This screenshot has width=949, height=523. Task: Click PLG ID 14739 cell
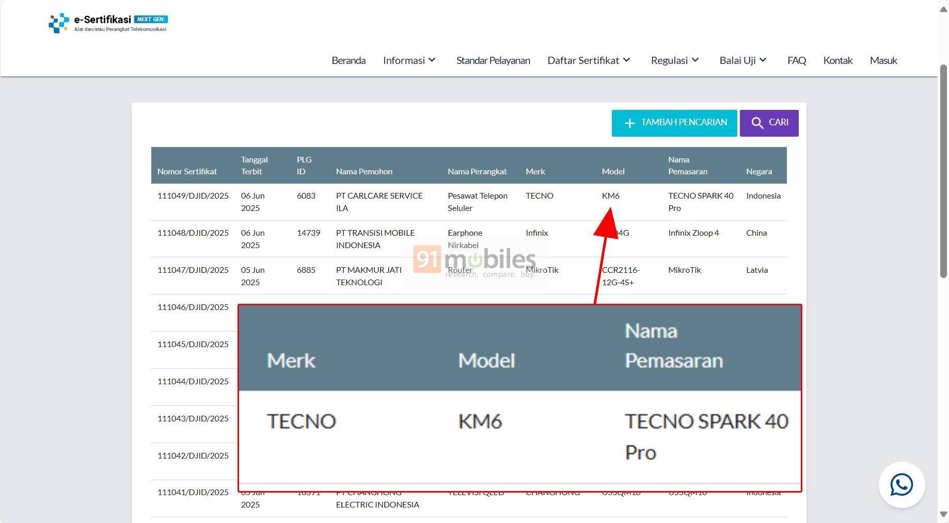(308, 233)
